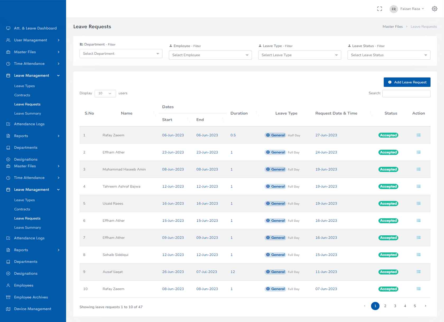The image size is (444, 322).
Task: Click the FR avatar circle
Action: click(x=394, y=9)
